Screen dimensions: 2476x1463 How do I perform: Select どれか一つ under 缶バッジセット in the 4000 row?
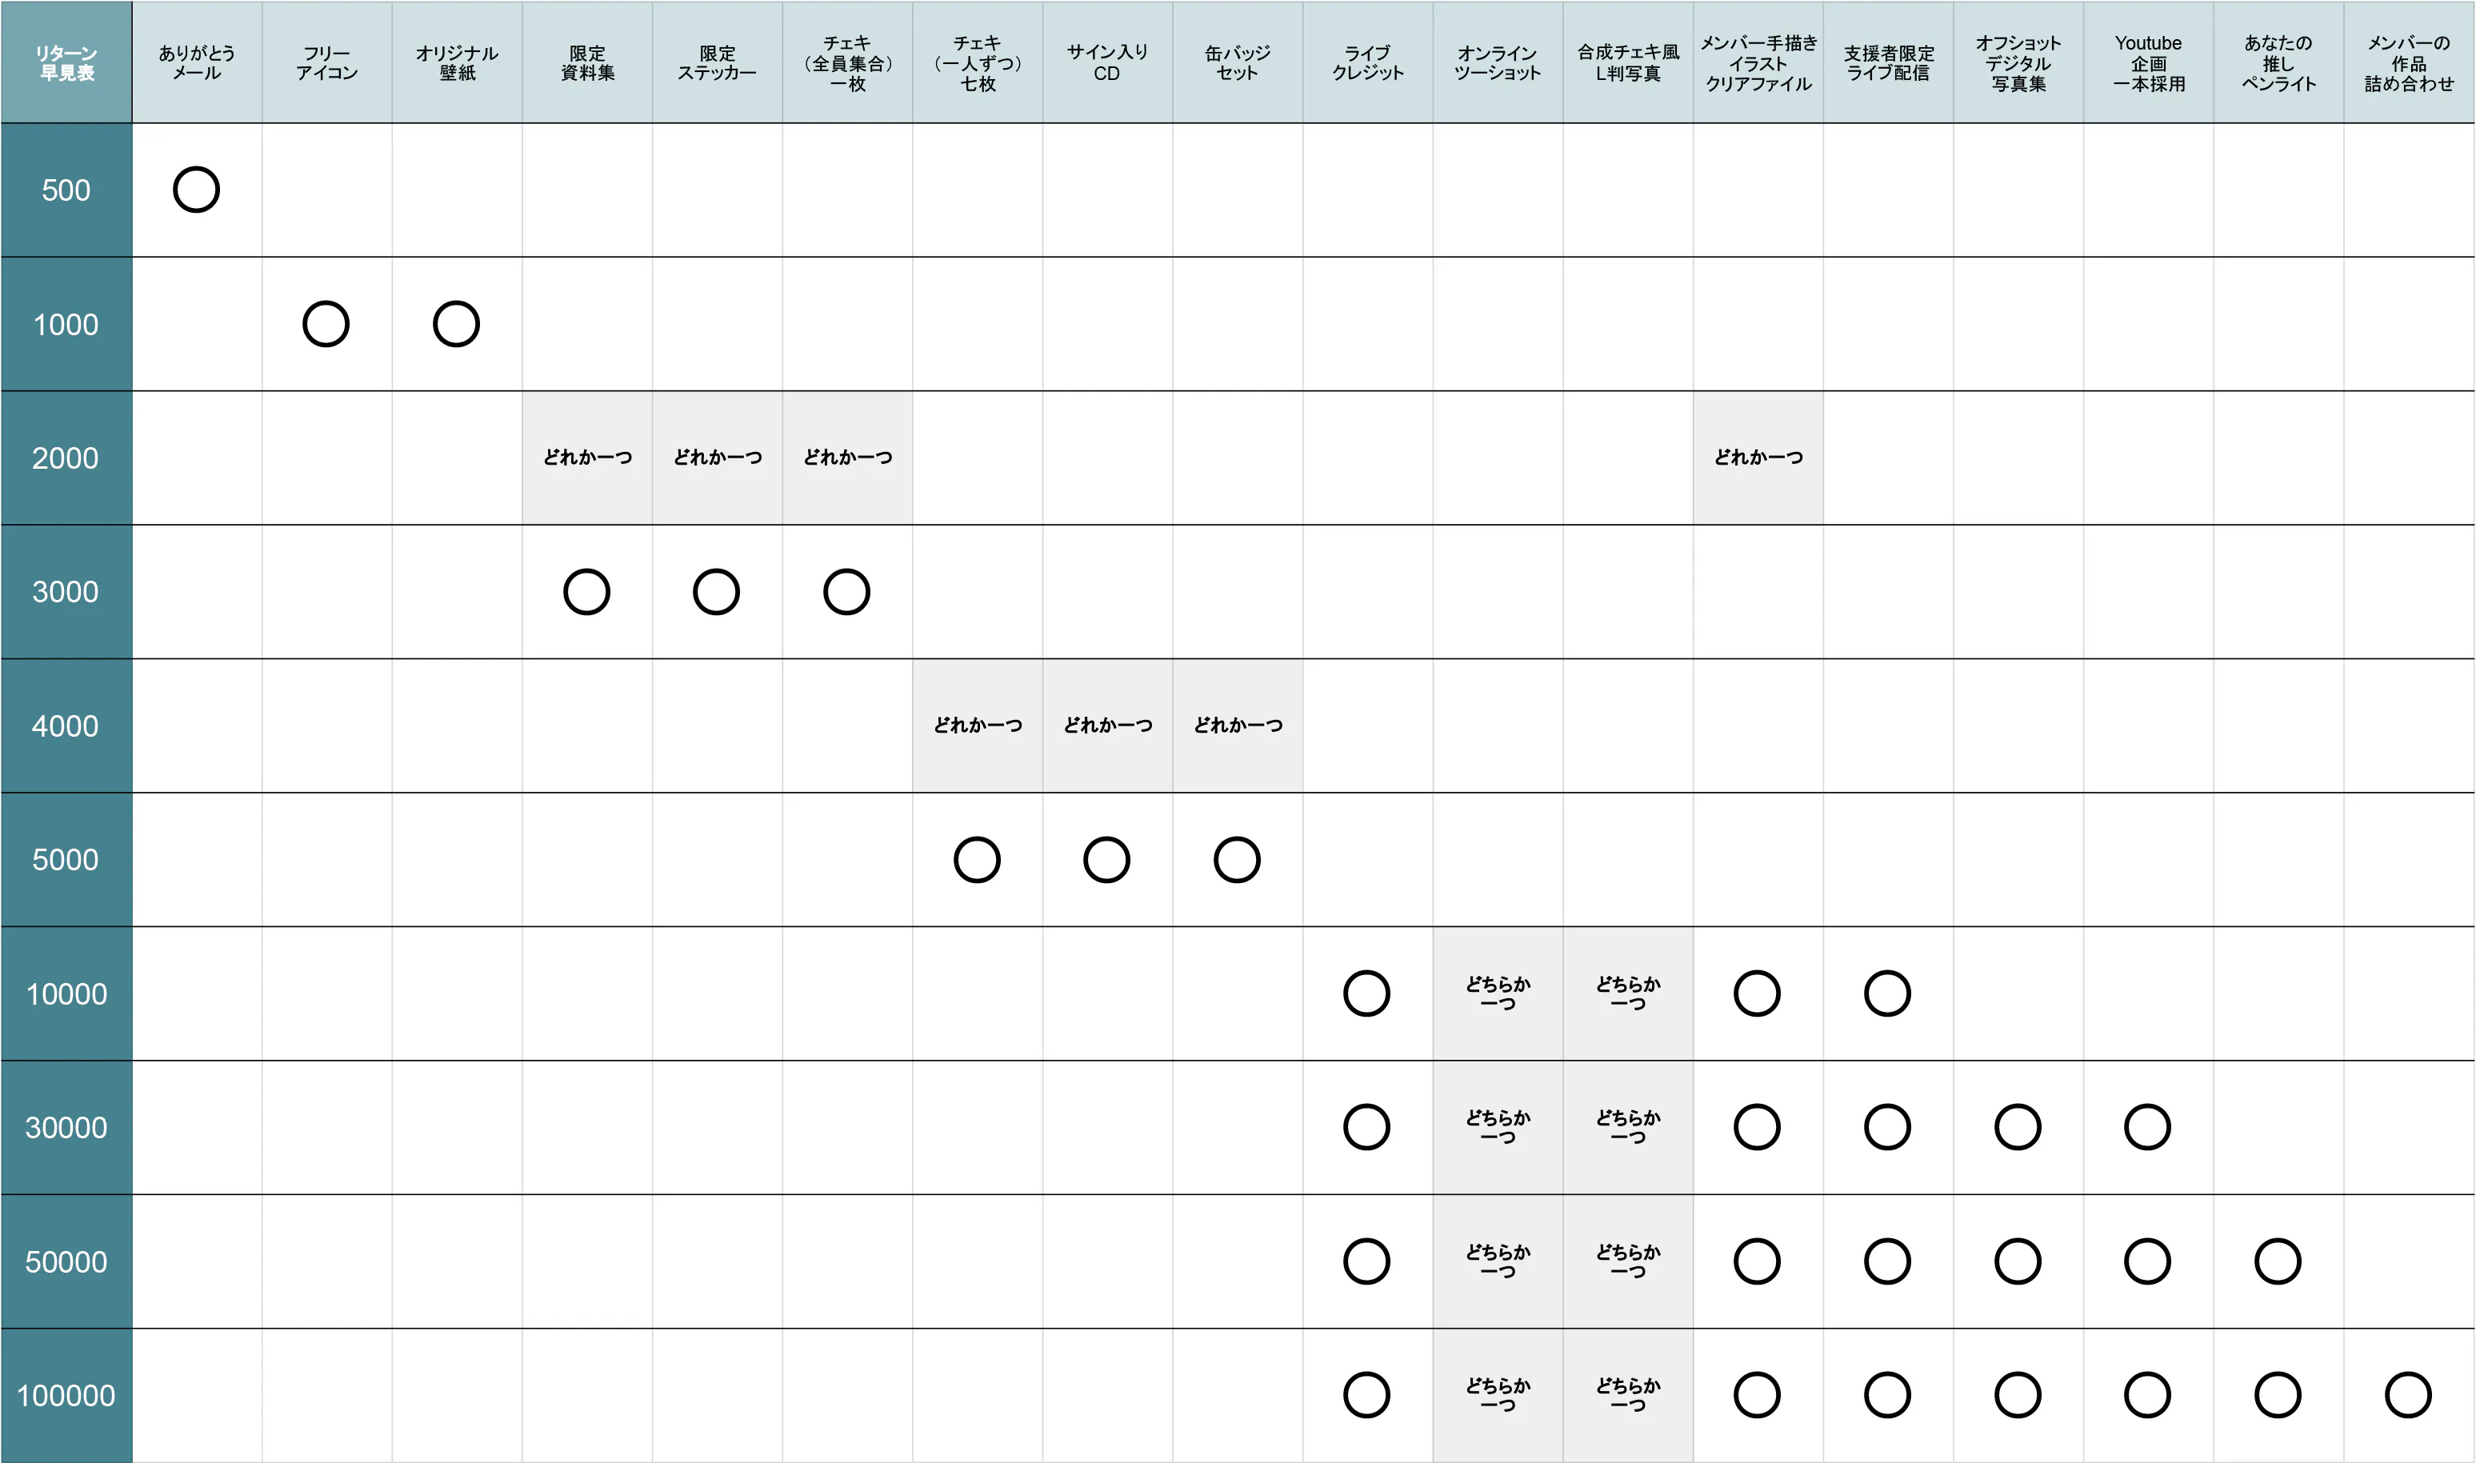click(x=1238, y=726)
